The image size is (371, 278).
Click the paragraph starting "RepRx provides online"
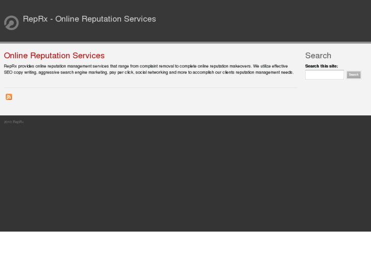pos(149,69)
